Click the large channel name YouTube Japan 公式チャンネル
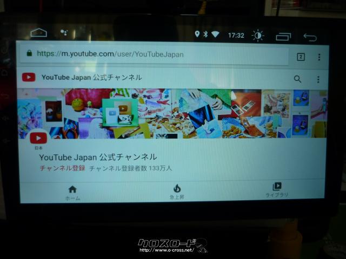This screenshot has width=346, height=259. tap(98, 157)
